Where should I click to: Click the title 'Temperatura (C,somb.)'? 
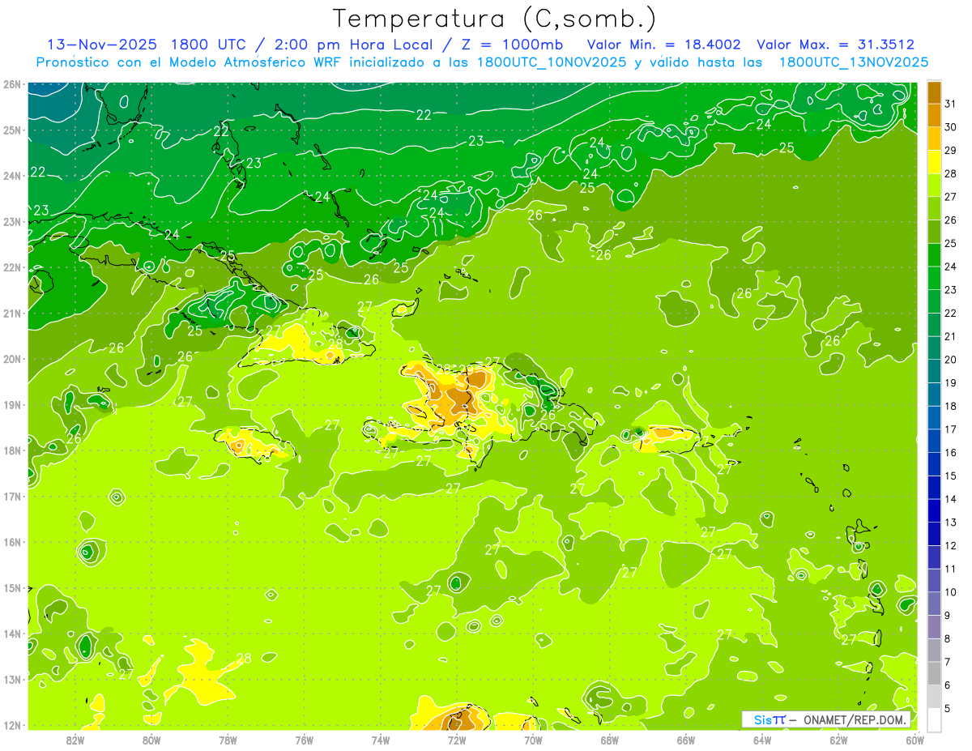coord(494,19)
